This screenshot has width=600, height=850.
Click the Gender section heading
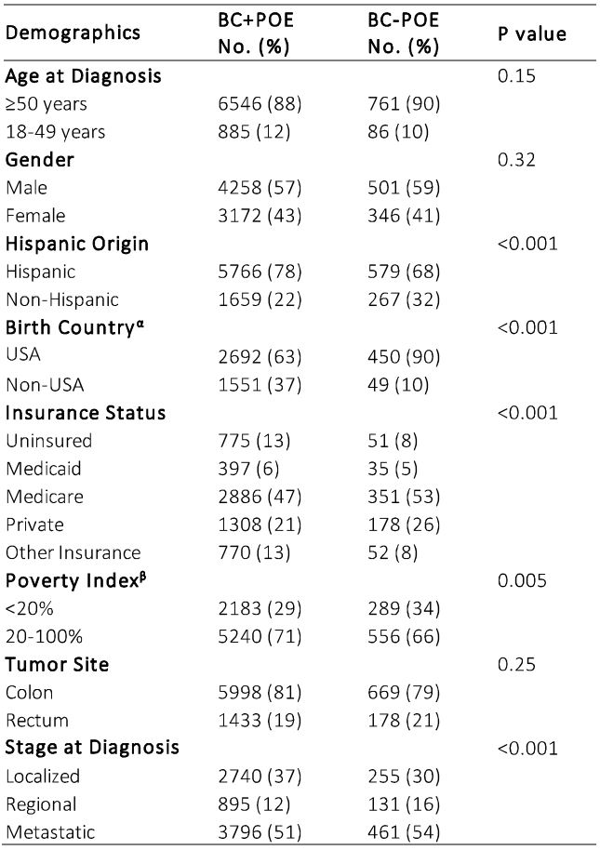point(40,159)
